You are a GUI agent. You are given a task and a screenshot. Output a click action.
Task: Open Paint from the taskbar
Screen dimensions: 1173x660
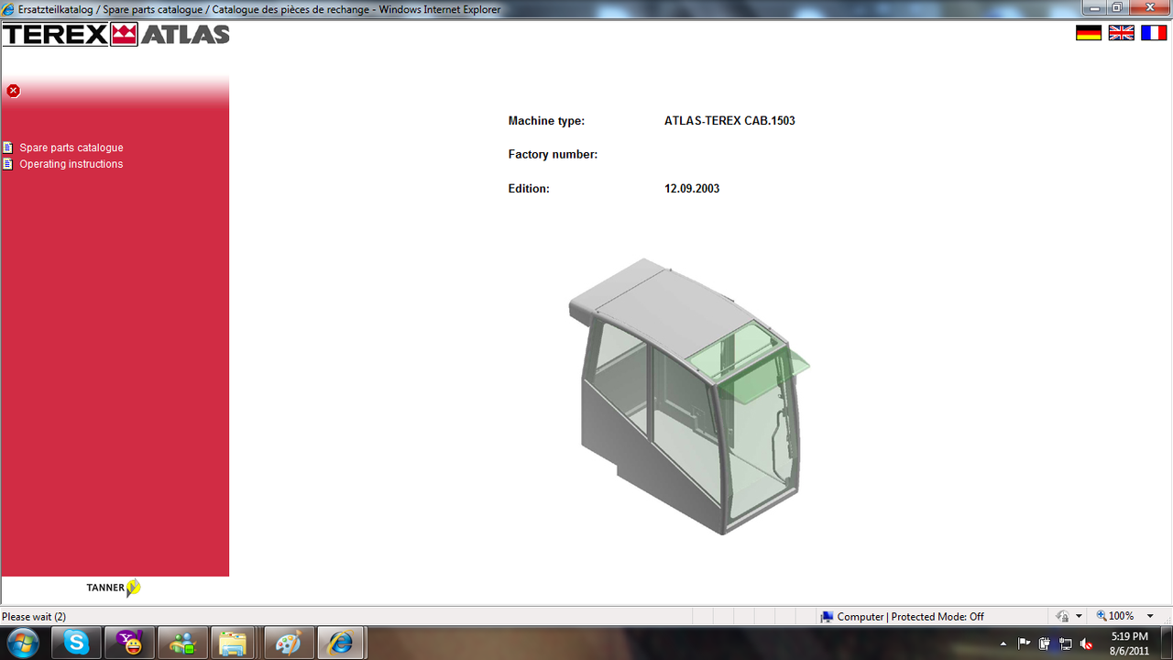pyautogui.click(x=290, y=643)
